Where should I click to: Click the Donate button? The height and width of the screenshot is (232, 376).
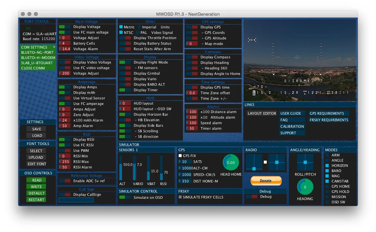coord(266,181)
